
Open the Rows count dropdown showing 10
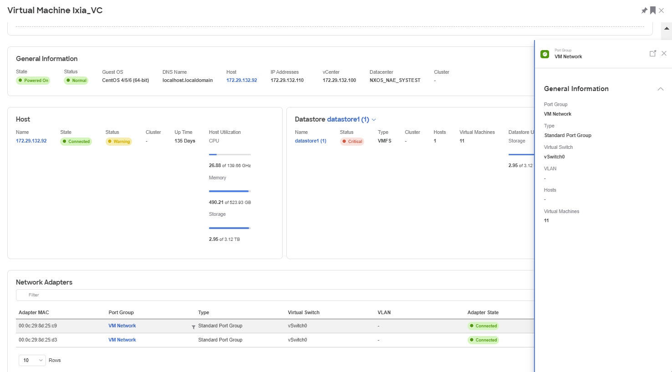click(32, 360)
